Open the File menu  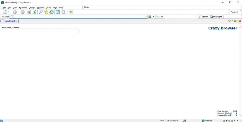tap(4, 7)
